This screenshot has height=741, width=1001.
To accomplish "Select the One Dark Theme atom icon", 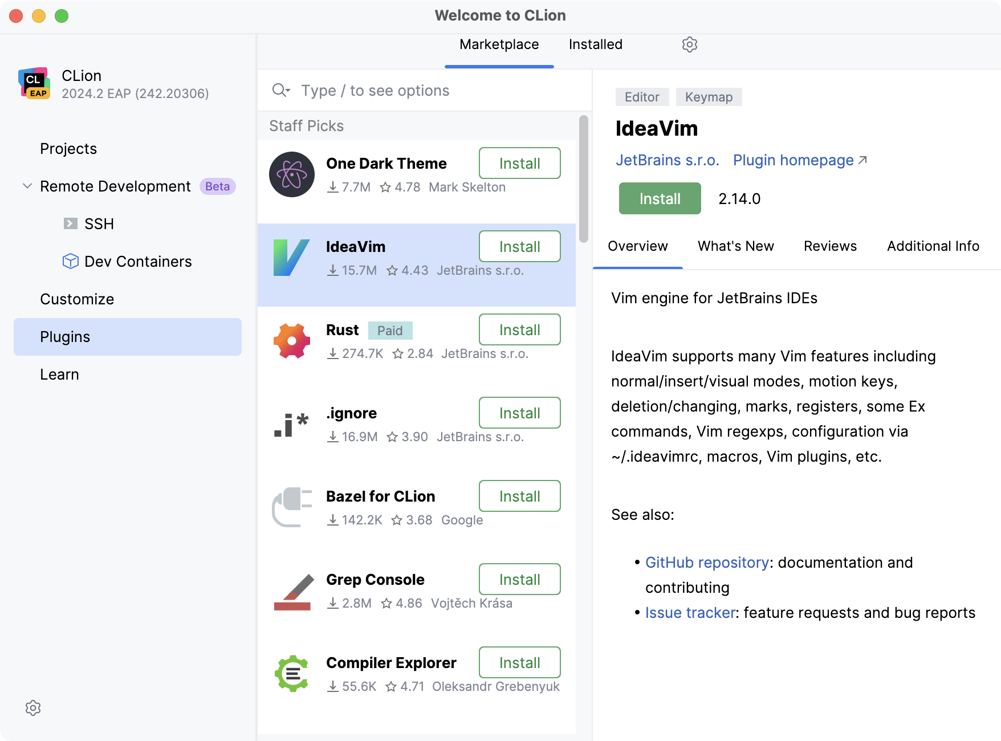I will coord(291,174).
